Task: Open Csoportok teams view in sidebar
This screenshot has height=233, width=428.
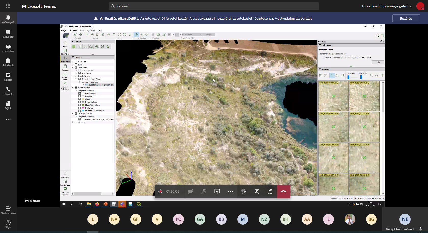Action: click(x=8, y=48)
